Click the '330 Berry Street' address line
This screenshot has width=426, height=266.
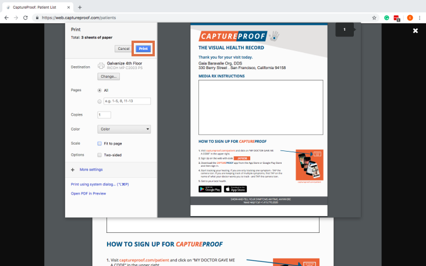coord(242,68)
